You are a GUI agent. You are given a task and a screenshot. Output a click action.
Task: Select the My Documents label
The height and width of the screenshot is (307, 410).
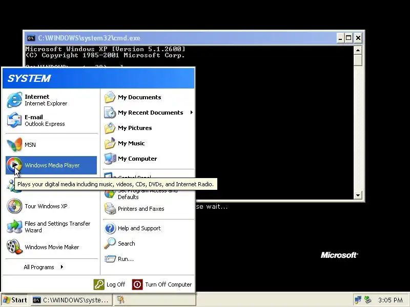(x=139, y=97)
